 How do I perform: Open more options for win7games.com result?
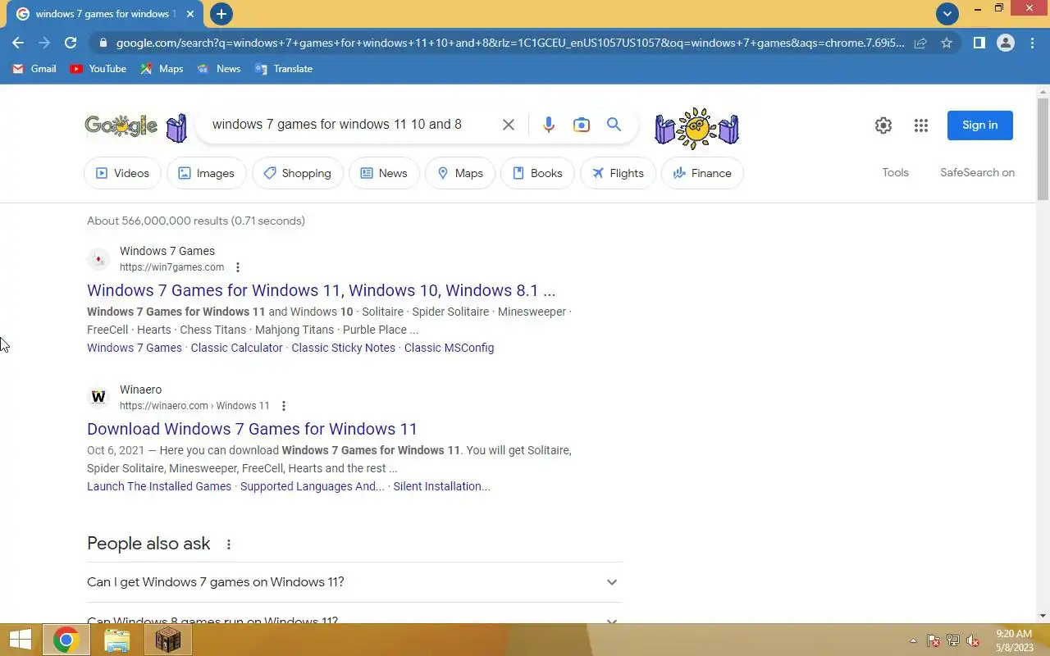point(238,267)
